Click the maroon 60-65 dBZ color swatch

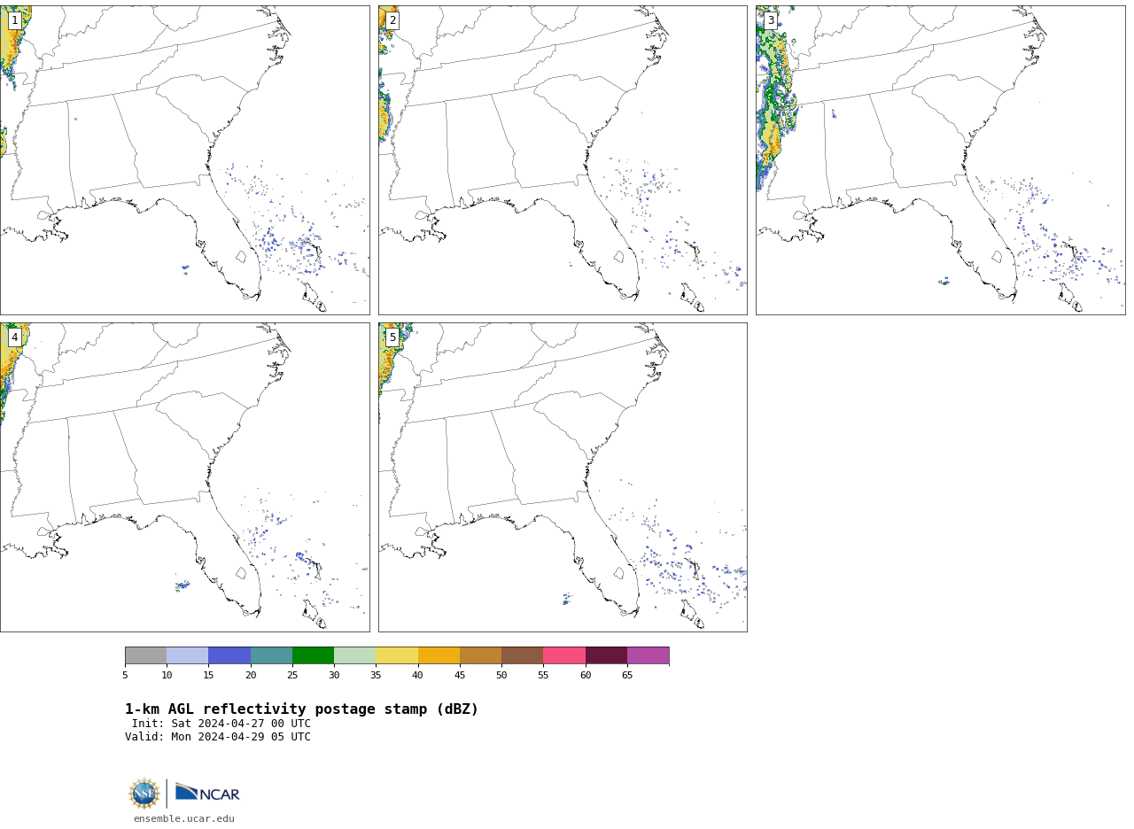[606, 655]
